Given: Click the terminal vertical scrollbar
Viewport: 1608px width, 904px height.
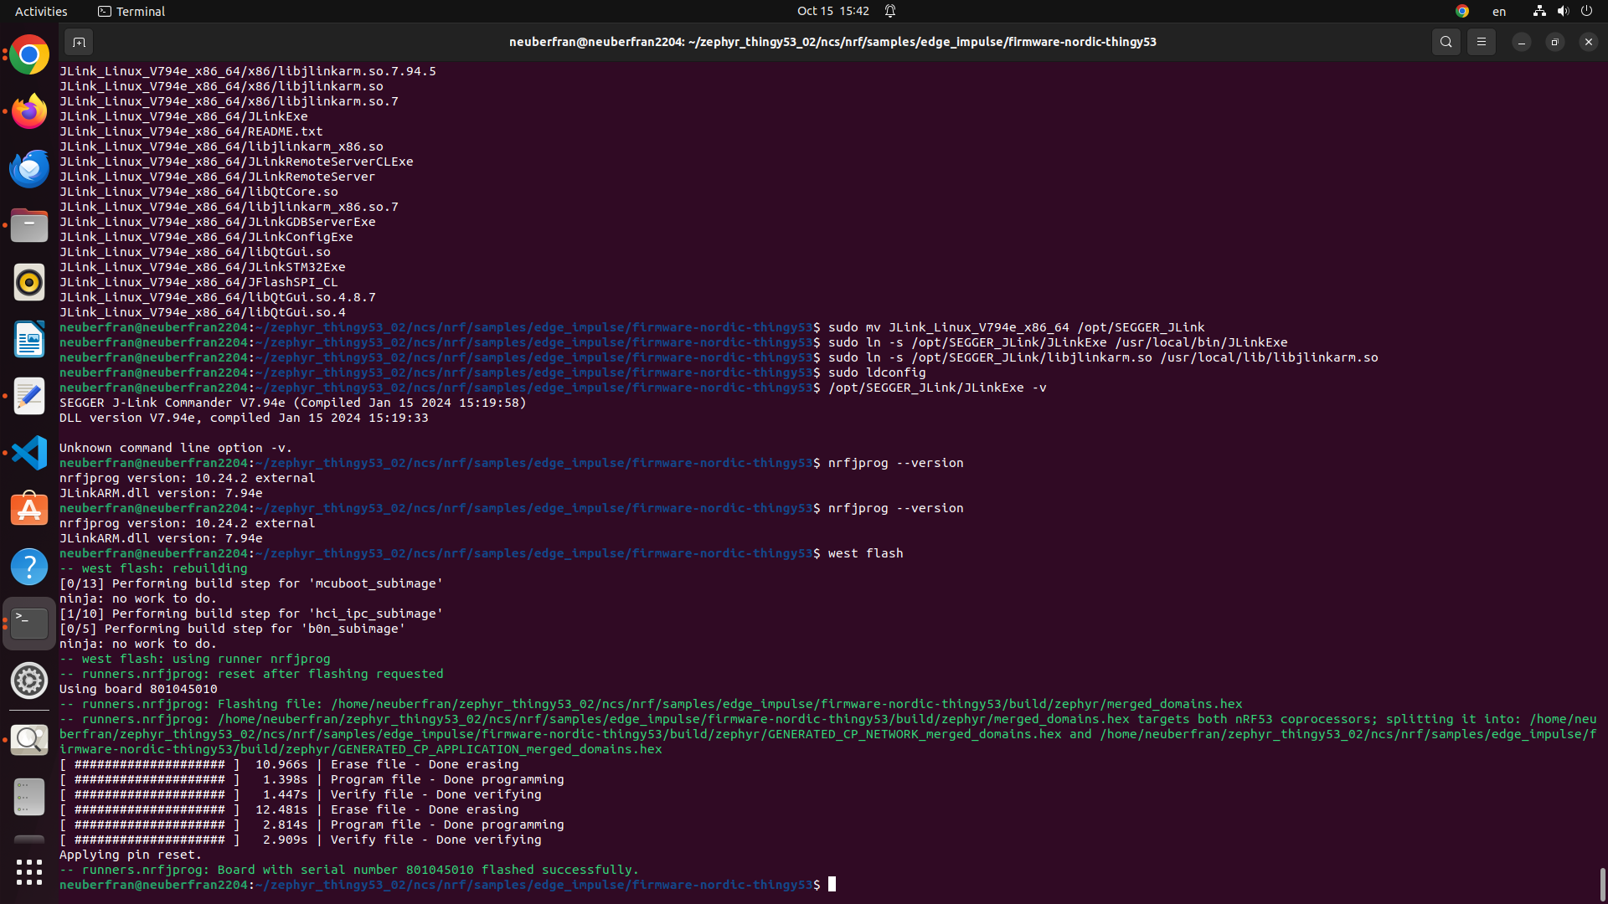Looking at the screenshot, I should point(1602,884).
